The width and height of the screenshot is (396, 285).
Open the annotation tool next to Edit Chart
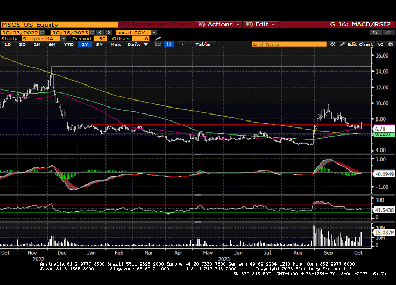(380, 44)
